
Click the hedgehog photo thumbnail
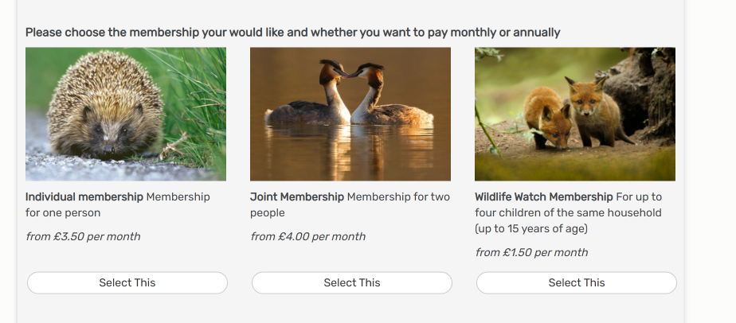[x=126, y=114]
